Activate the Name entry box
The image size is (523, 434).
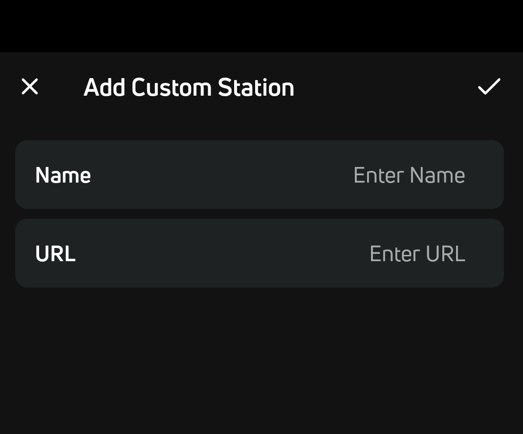tap(409, 175)
